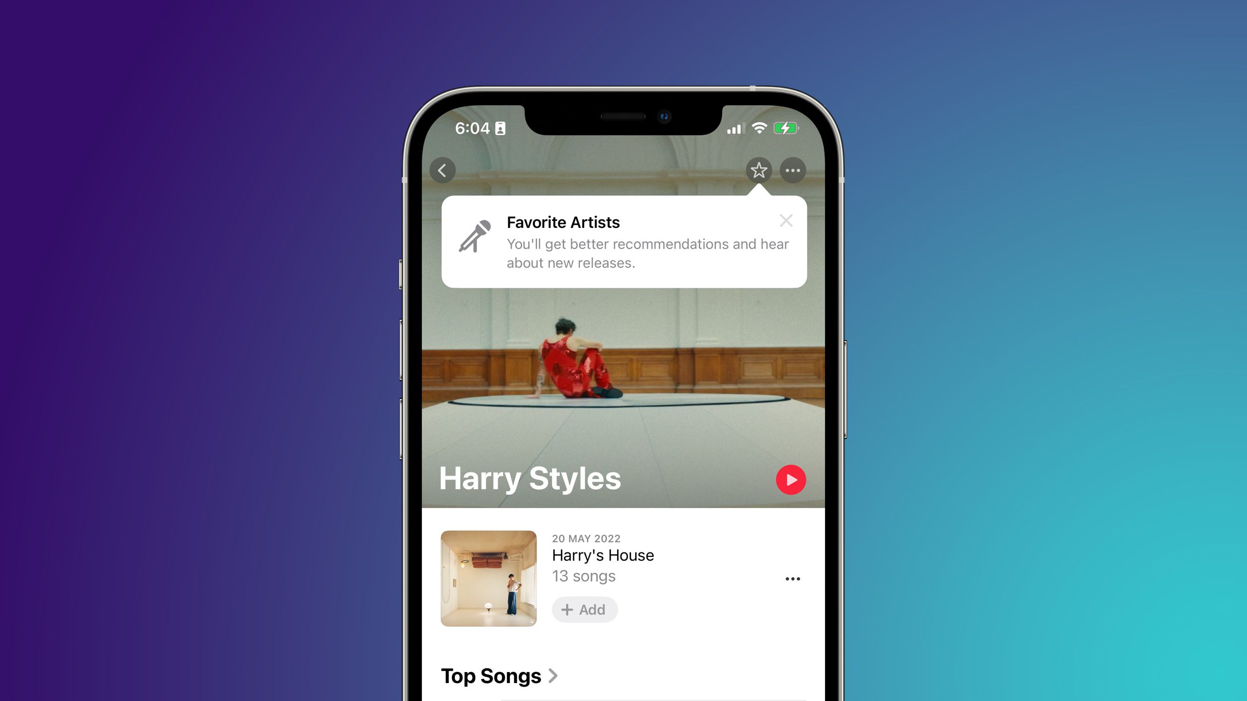The height and width of the screenshot is (701, 1247).
Task: Tap the time display in status bar
Action: (x=475, y=128)
